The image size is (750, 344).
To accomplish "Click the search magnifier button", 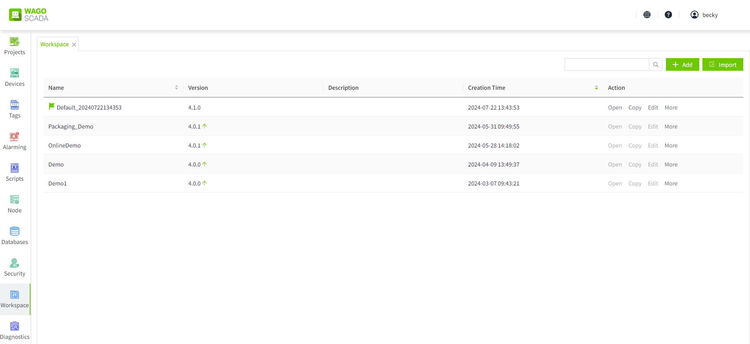I will pos(656,64).
